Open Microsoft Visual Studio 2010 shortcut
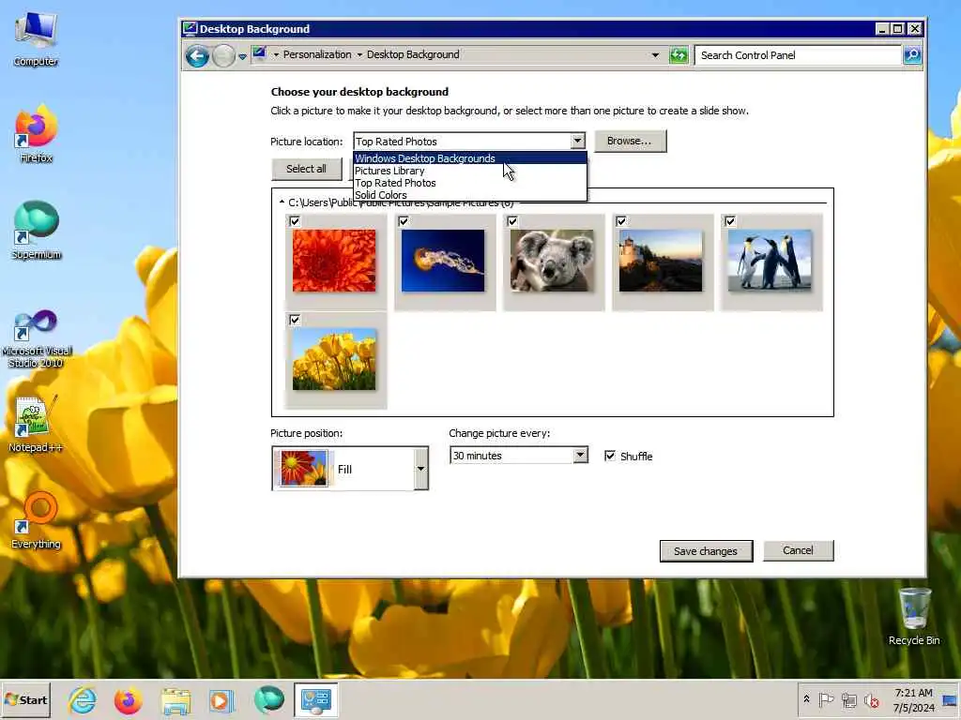This screenshot has height=720, width=961. coord(36,338)
